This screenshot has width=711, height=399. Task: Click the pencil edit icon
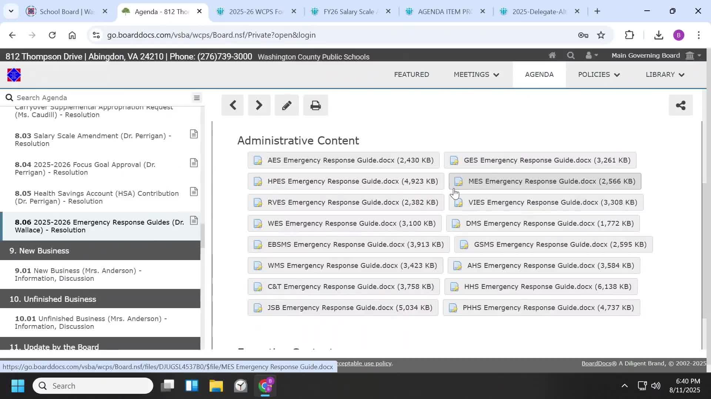pyautogui.click(x=287, y=106)
